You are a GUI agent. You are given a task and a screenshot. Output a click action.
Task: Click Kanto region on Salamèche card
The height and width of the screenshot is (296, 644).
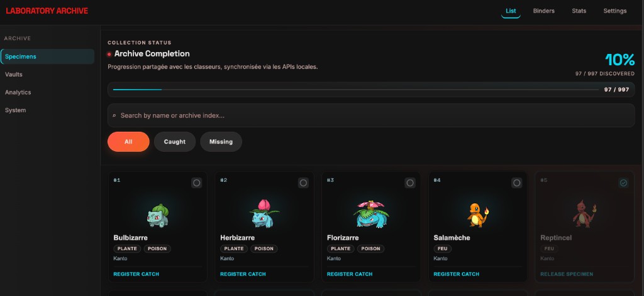pyautogui.click(x=440, y=259)
